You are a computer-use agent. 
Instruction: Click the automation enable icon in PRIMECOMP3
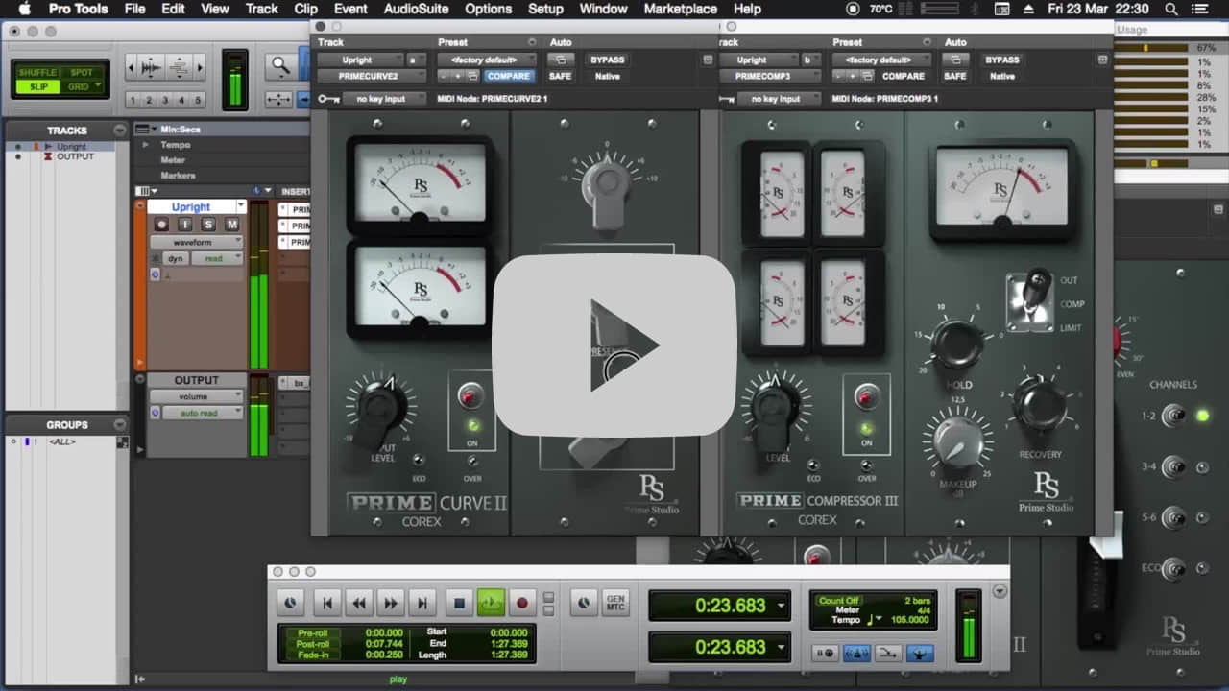[955, 60]
